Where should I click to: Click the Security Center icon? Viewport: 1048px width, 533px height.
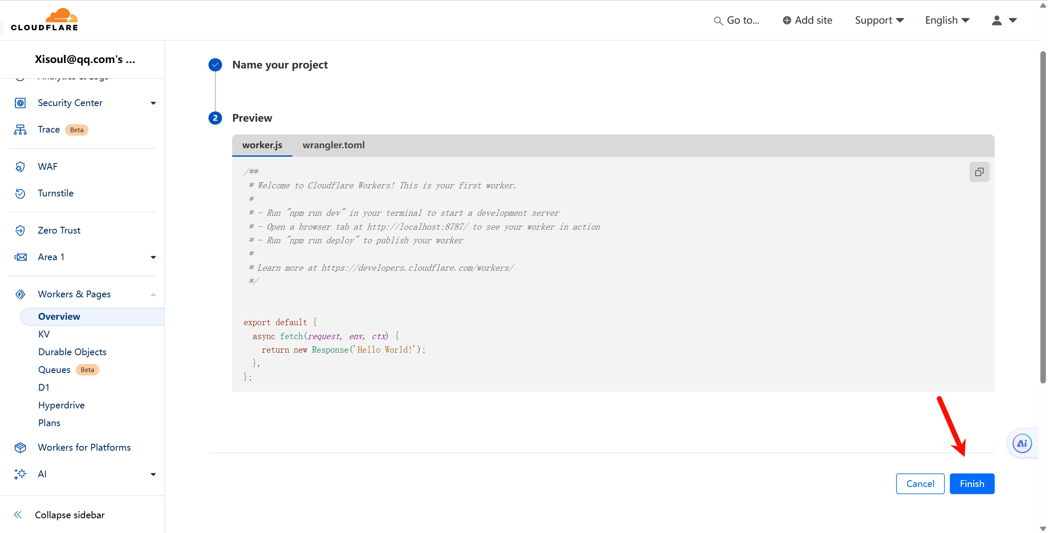[x=20, y=103]
